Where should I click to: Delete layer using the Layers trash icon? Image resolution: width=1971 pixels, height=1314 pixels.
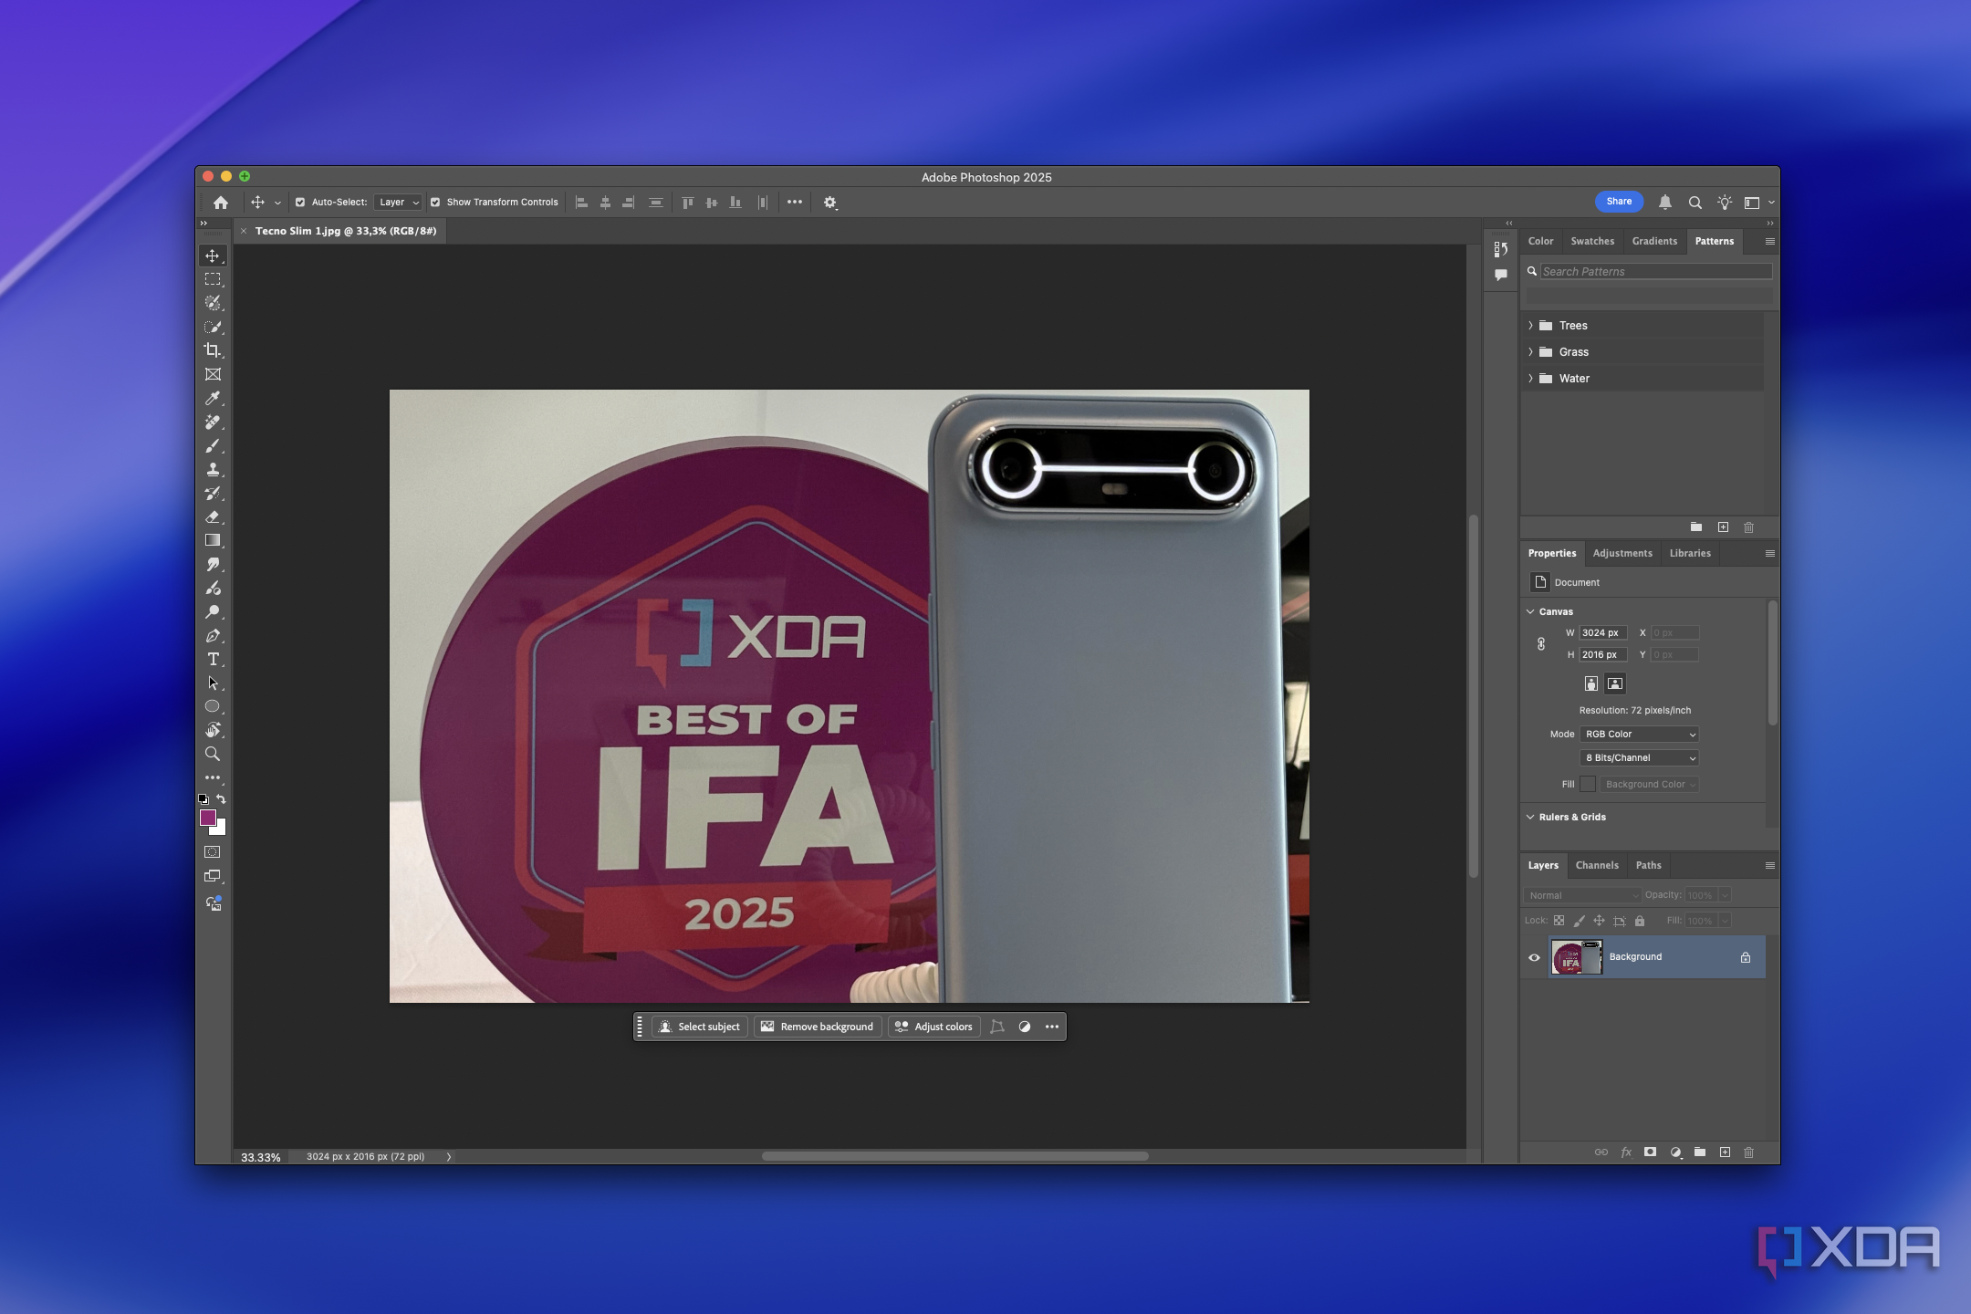tap(1749, 1152)
